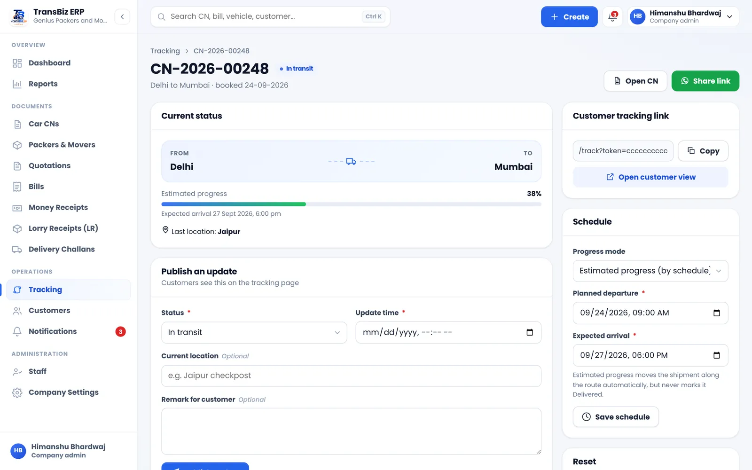Click the Tracking breadcrumb link
Screen dimensions: 752x470
tap(165, 51)
